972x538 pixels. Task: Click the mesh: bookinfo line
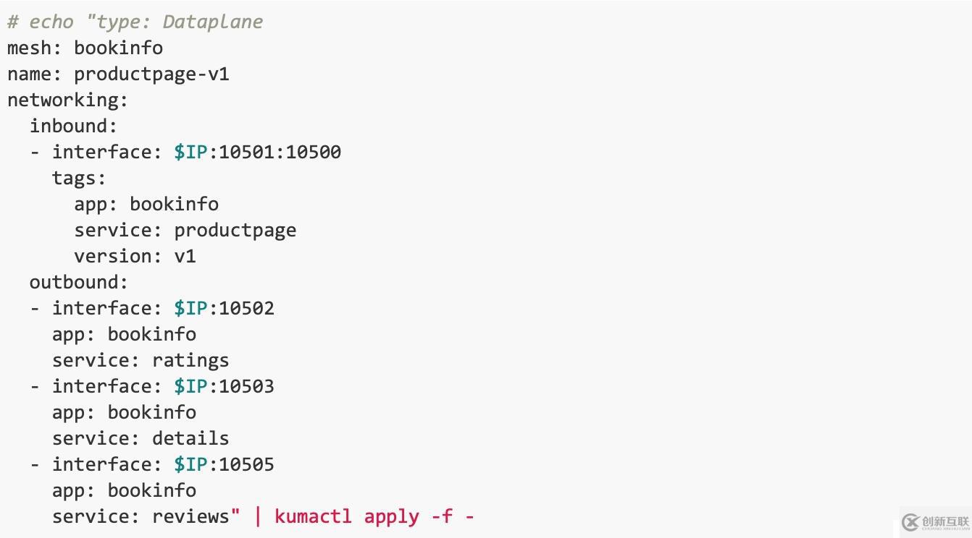click(x=85, y=48)
